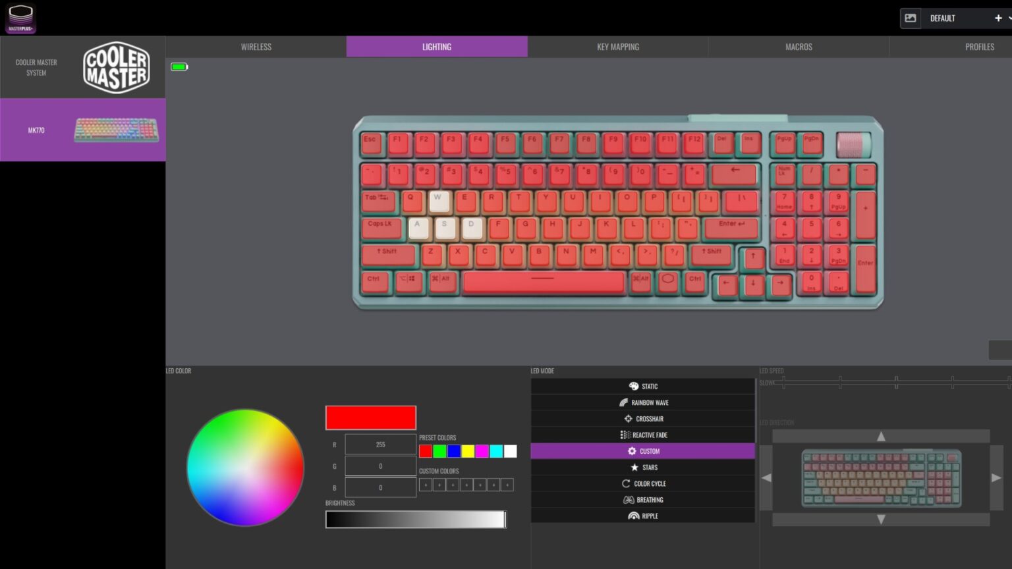
Task: Click the Color Cycle mode icon
Action: 625,483
